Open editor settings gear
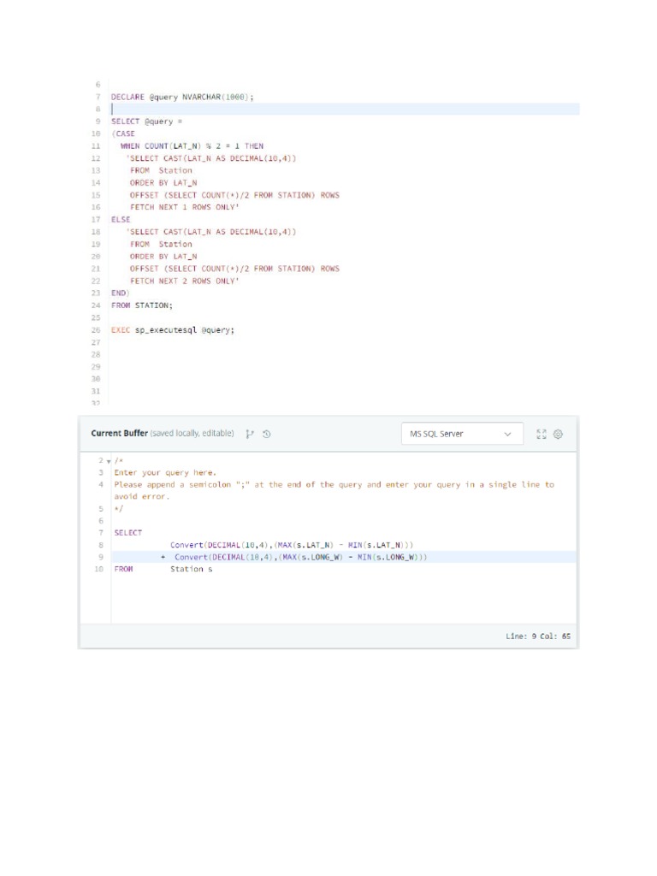 558,434
